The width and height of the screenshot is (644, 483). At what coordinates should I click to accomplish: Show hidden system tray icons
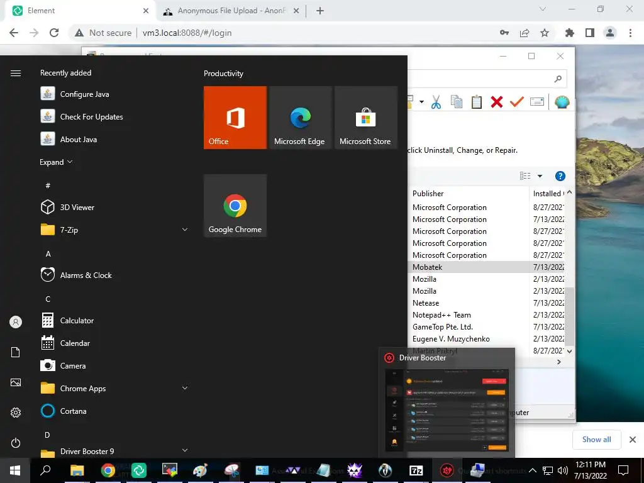[532, 470]
